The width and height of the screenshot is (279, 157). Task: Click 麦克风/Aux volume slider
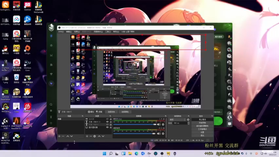point(135,125)
